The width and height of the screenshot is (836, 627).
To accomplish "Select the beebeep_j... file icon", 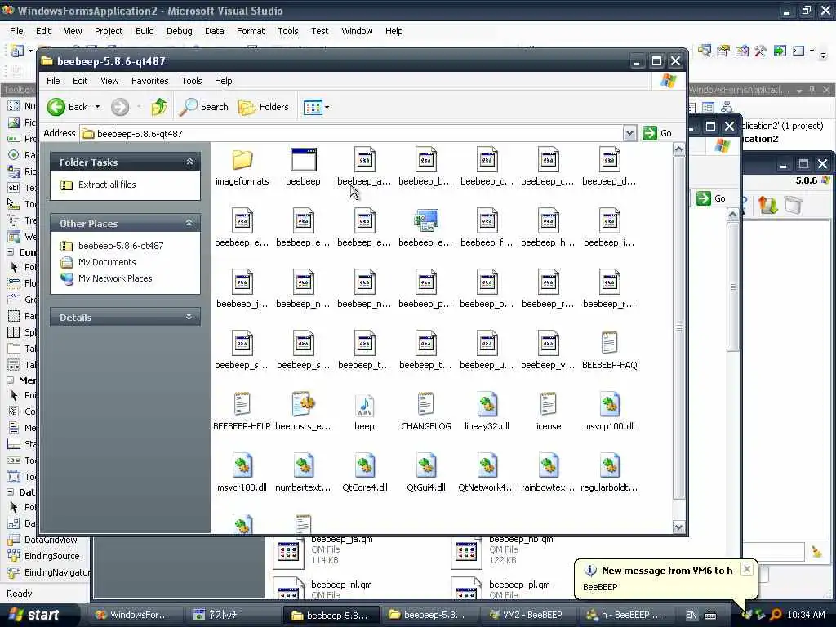I will click(x=242, y=282).
